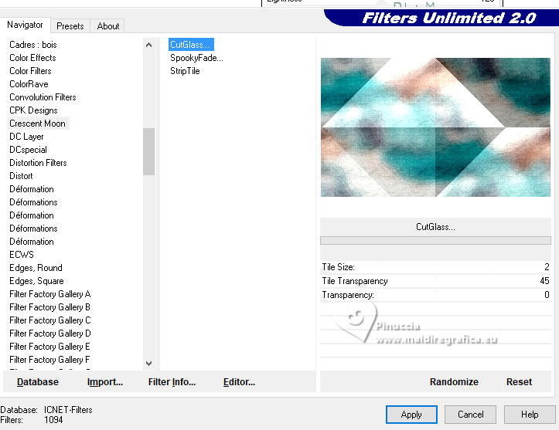The width and height of the screenshot is (559, 430).
Task: Click the category list scrollbar thumb
Action: pos(149,151)
